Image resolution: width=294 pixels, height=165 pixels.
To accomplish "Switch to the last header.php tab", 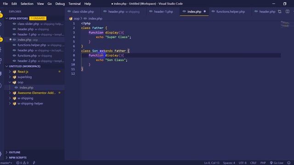I will (x=265, y=11).
